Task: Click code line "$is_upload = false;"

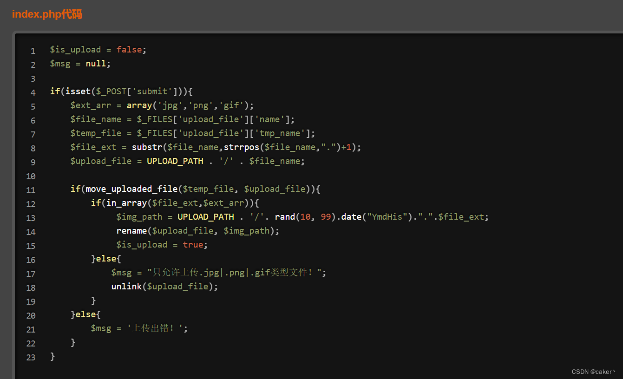Action: 98,50
